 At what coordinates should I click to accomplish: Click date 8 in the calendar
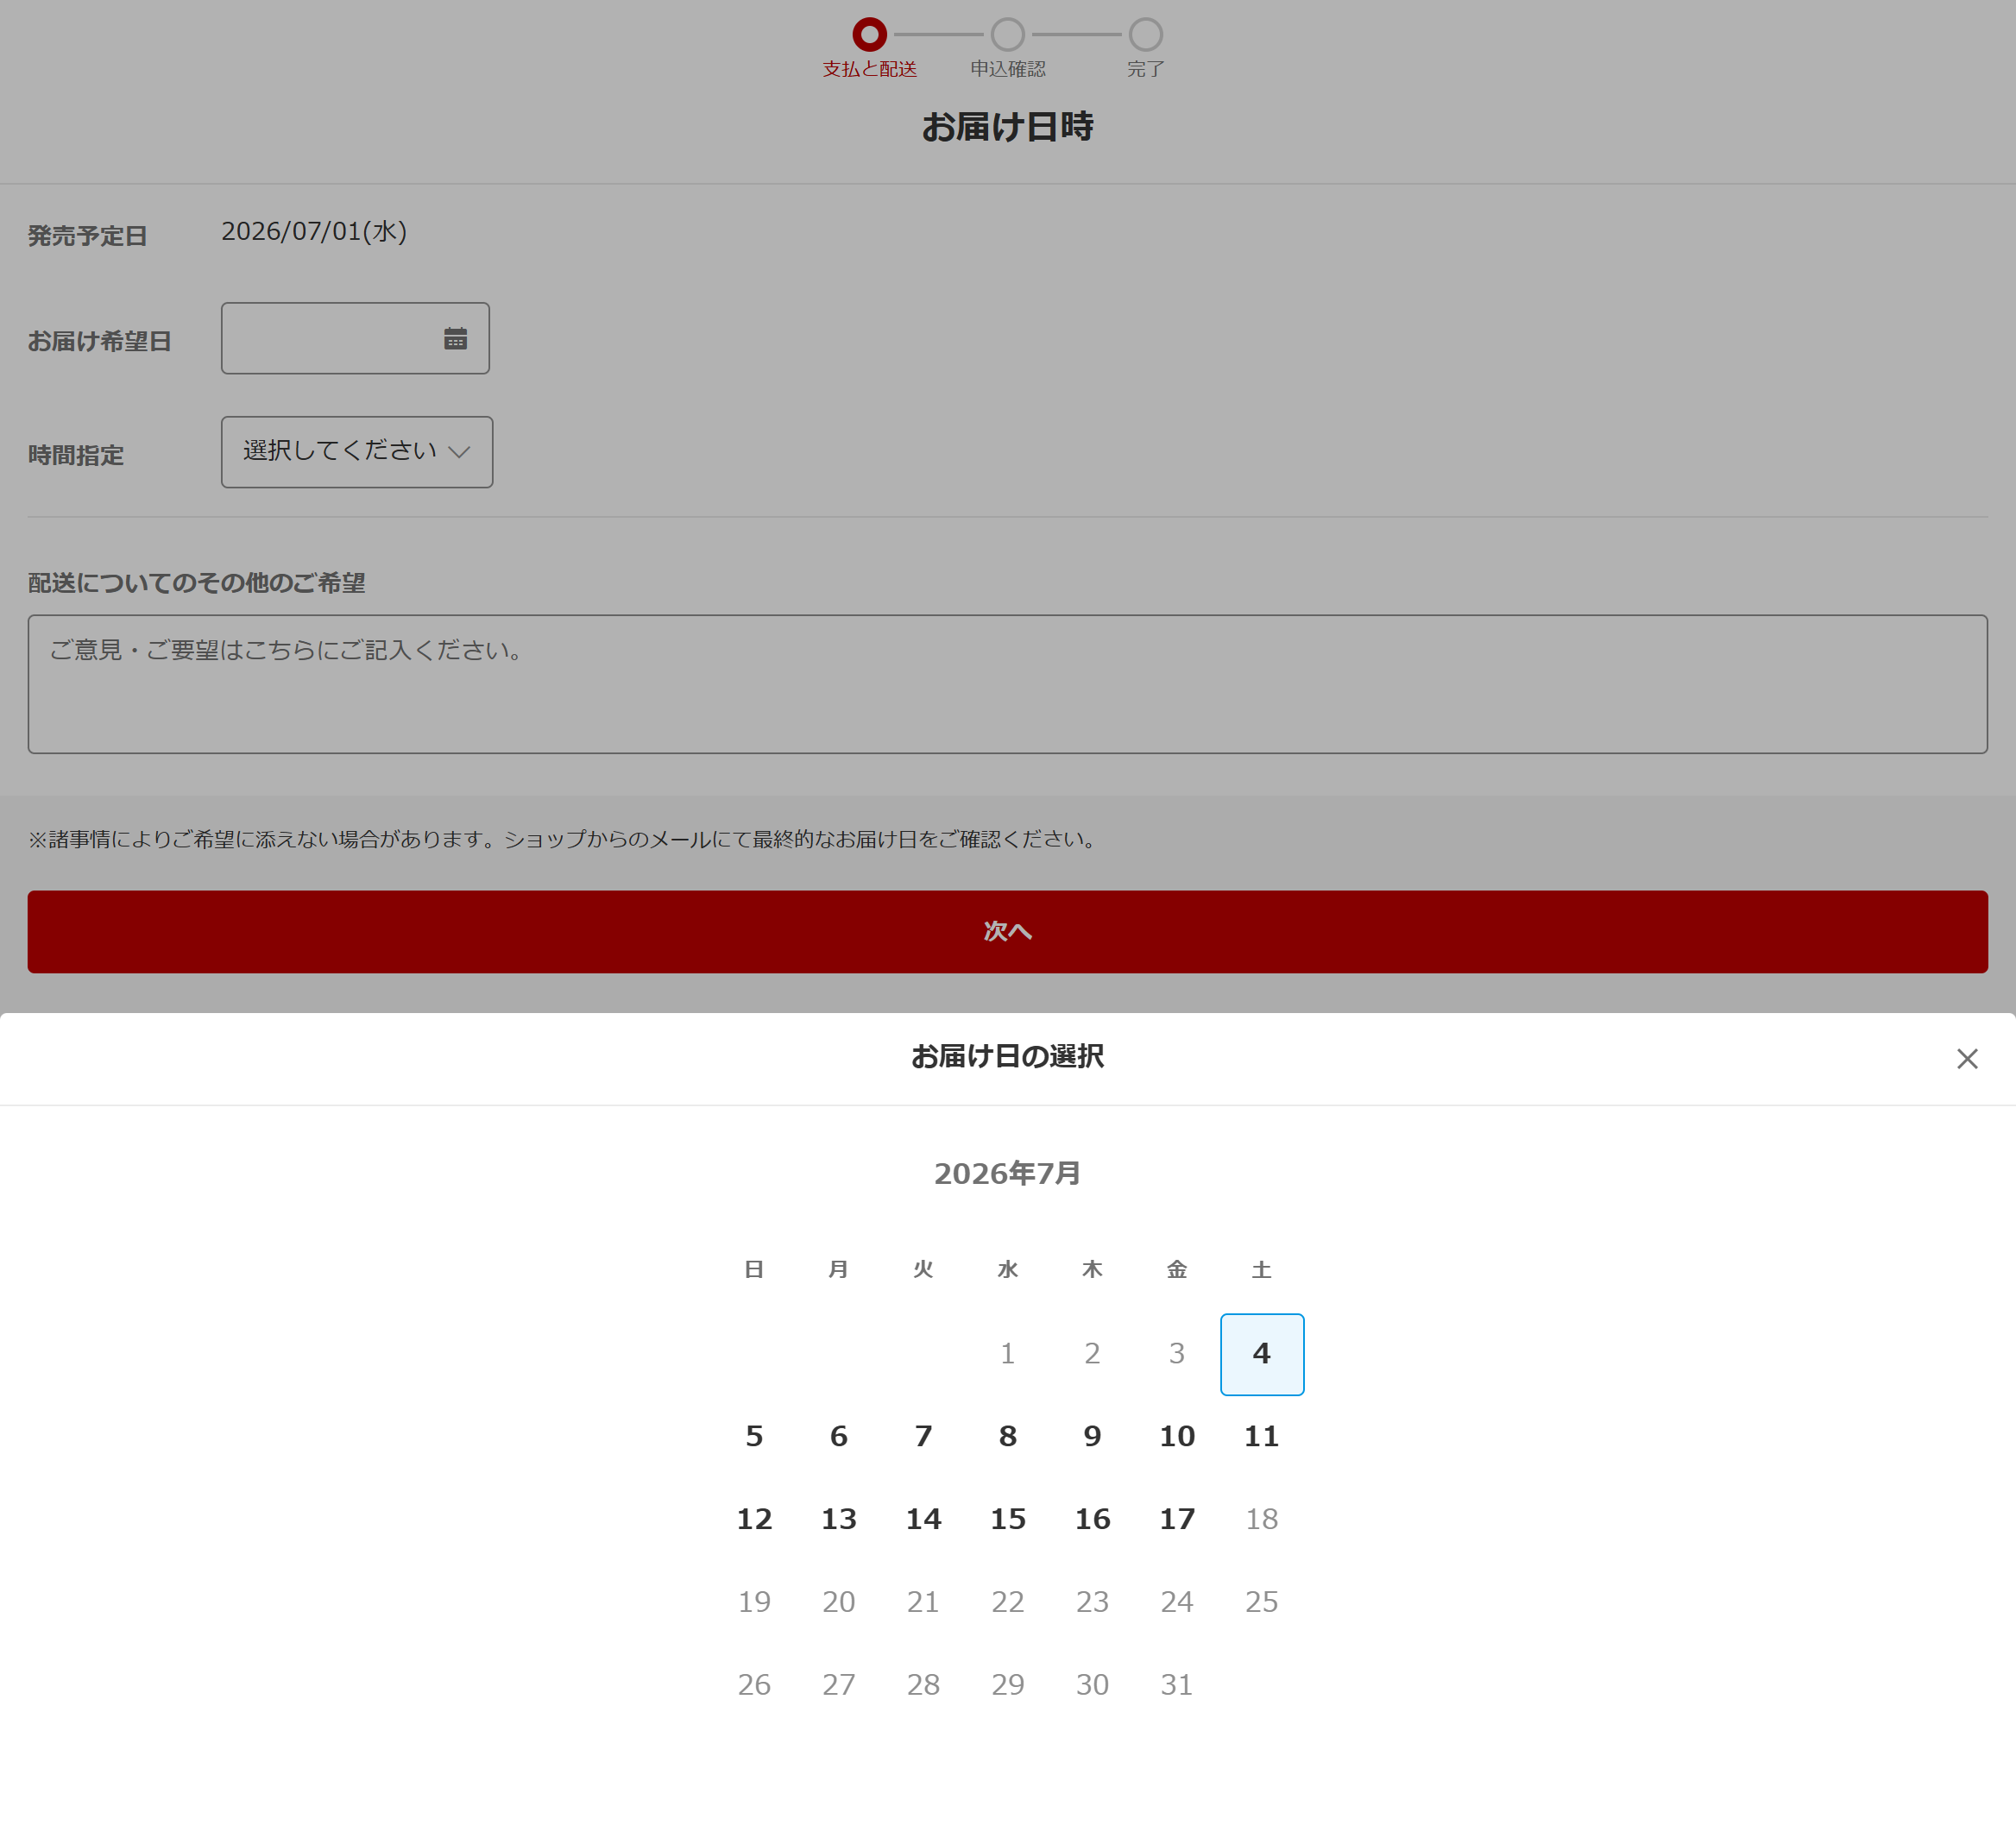tap(1007, 1437)
